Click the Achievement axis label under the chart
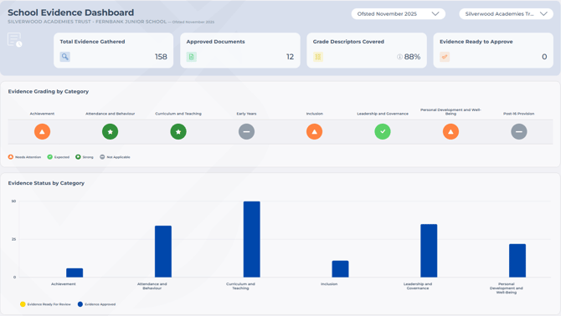This screenshot has height=316, width=561. click(64, 284)
